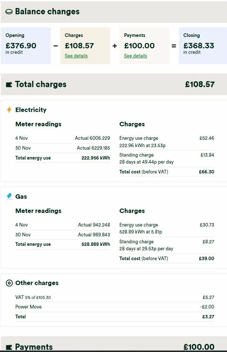Click the Electricity section heading
Viewport: 227px width, 352px height.
tap(31, 110)
